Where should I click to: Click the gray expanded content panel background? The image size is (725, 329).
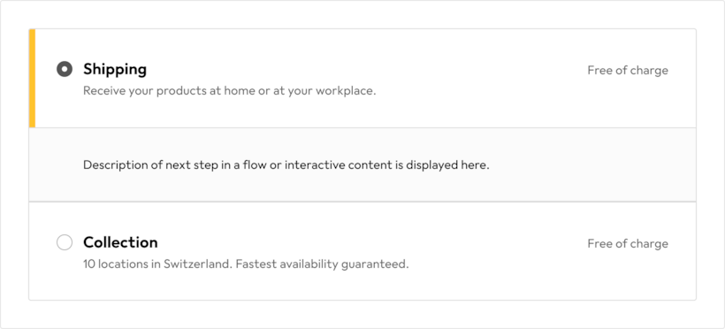click(x=362, y=164)
